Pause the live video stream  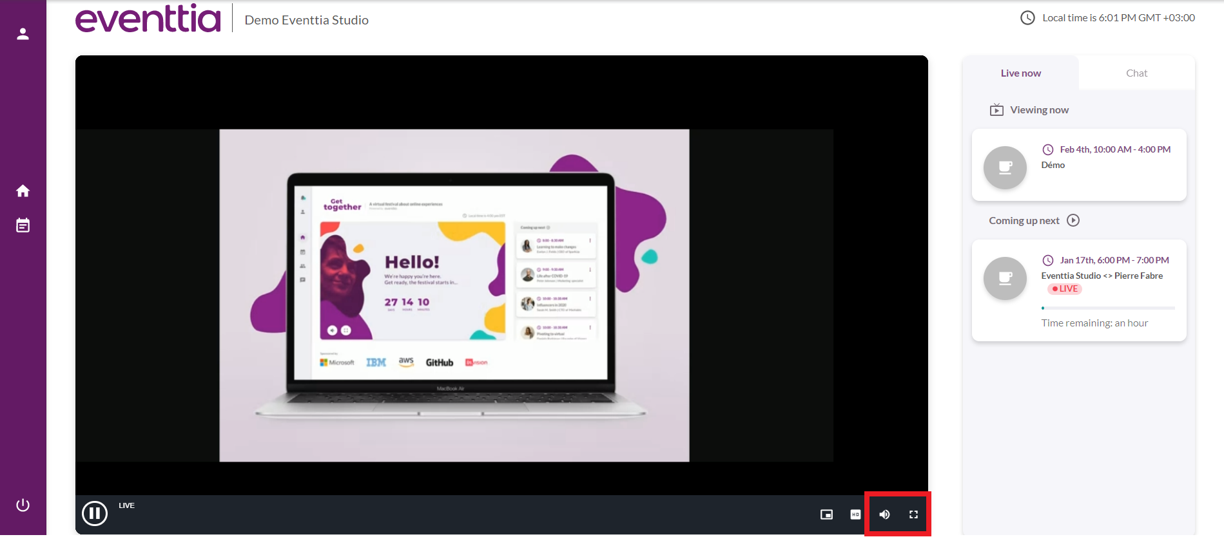(x=95, y=513)
